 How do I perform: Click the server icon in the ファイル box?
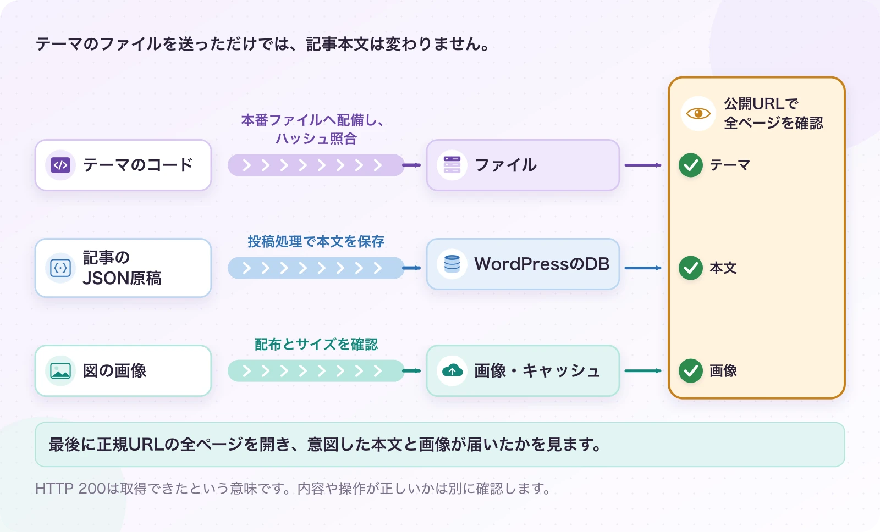(452, 165)
